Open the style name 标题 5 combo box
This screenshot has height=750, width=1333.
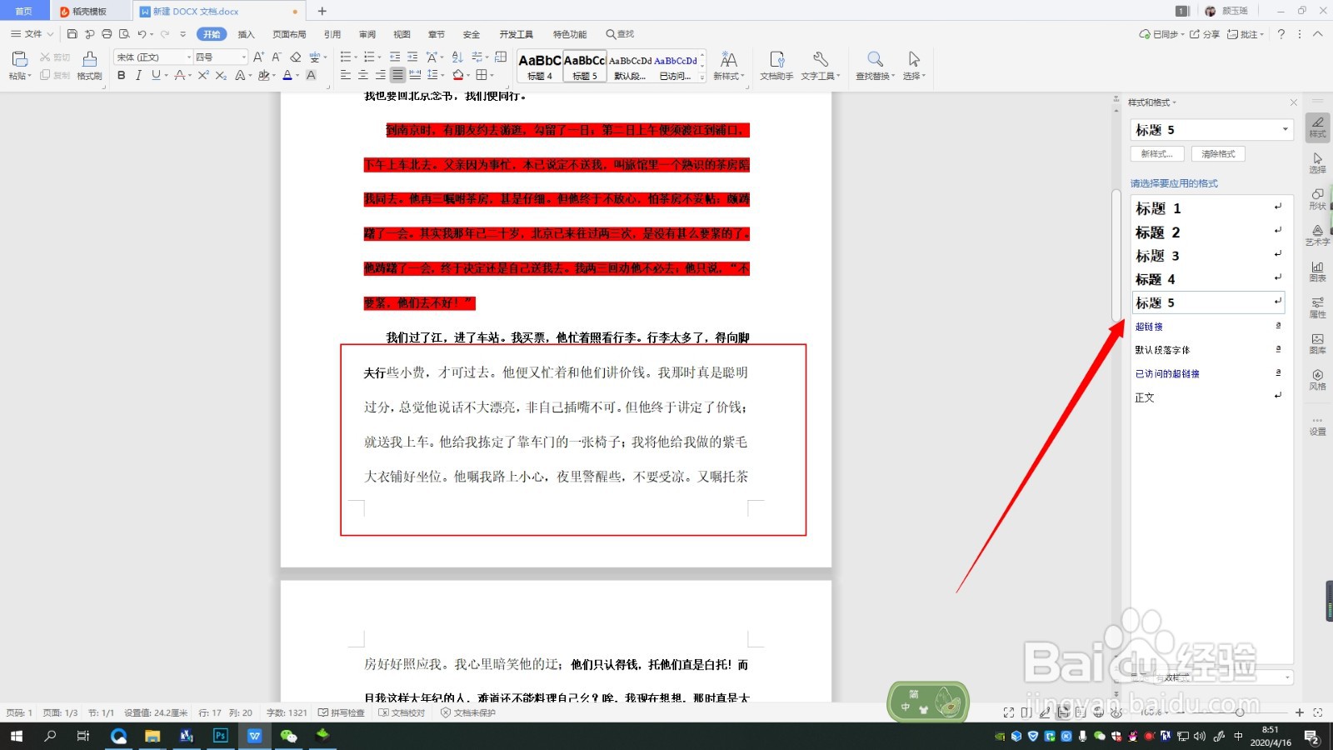click(x=1212, y=130)
